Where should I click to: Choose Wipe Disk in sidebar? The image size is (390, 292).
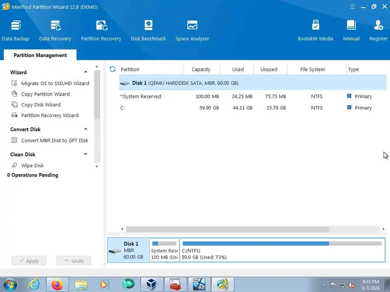click(x=33, y=166)
